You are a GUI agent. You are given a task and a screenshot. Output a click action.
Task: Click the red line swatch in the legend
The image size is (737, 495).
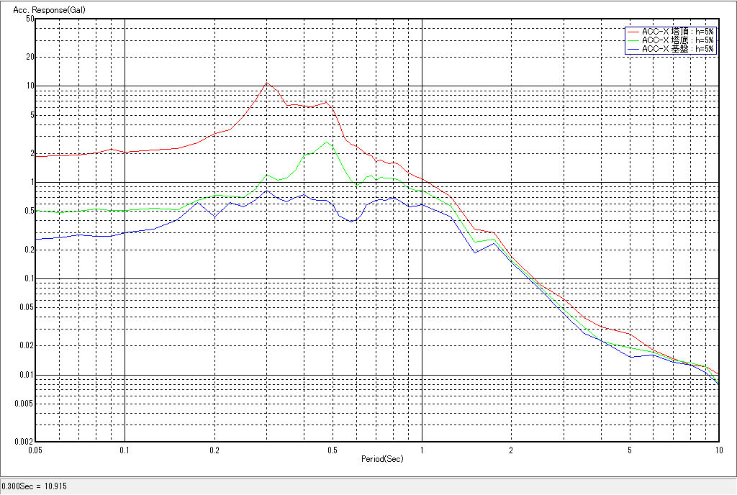[x=633, y=32]
